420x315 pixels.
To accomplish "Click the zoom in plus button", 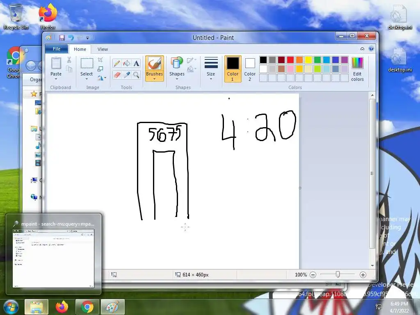I will [x=363, y=274].
